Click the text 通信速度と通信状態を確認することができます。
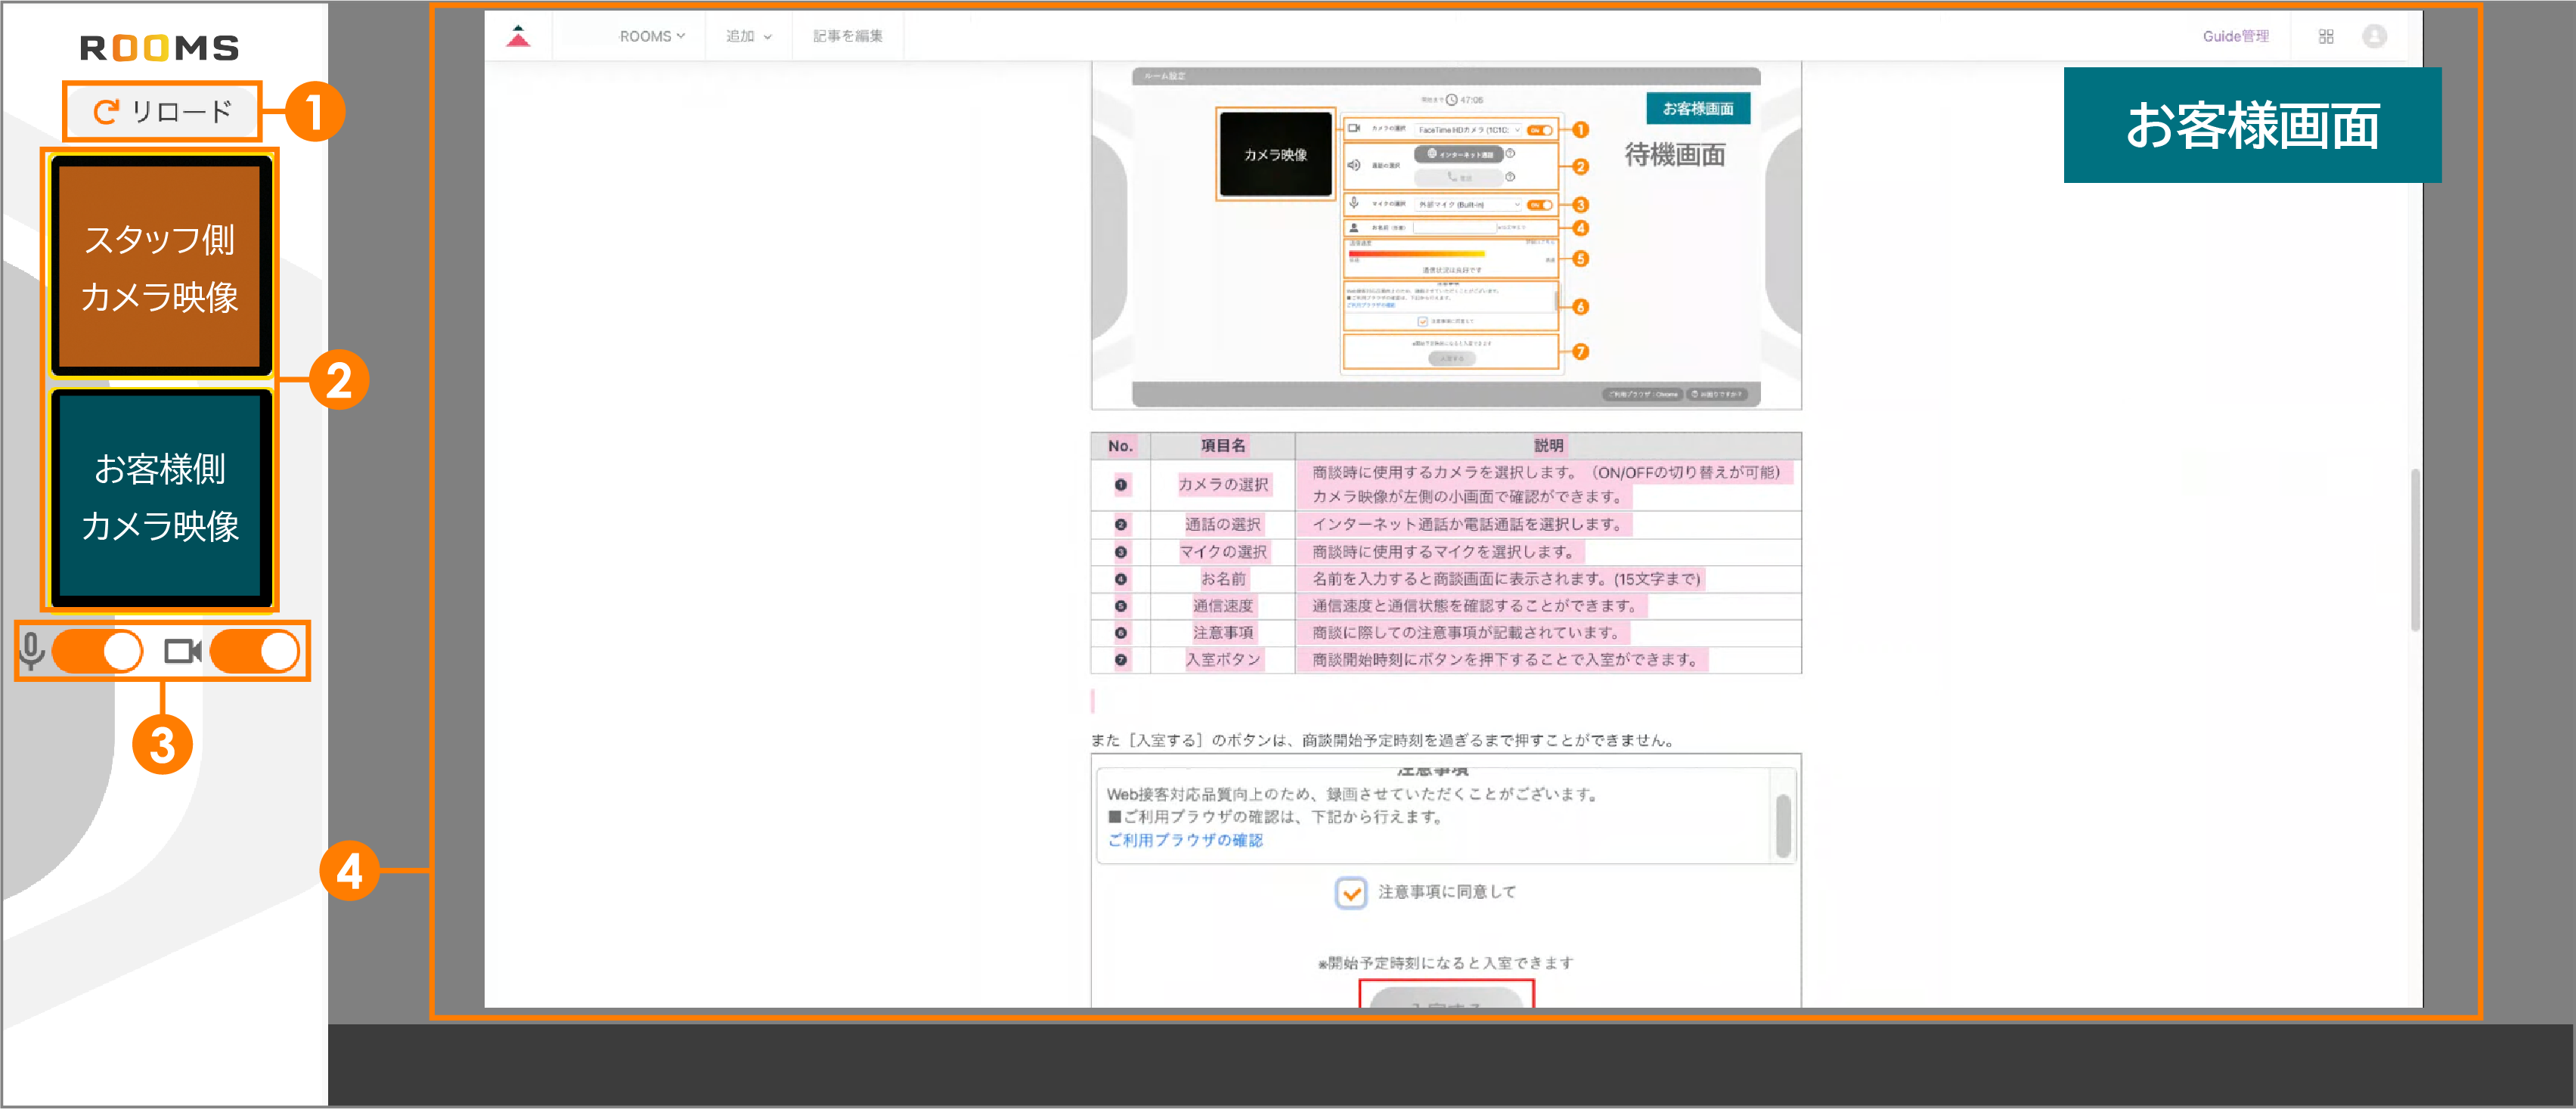The height and width of the screenshot is (1109, 2576). point(1478,605)
